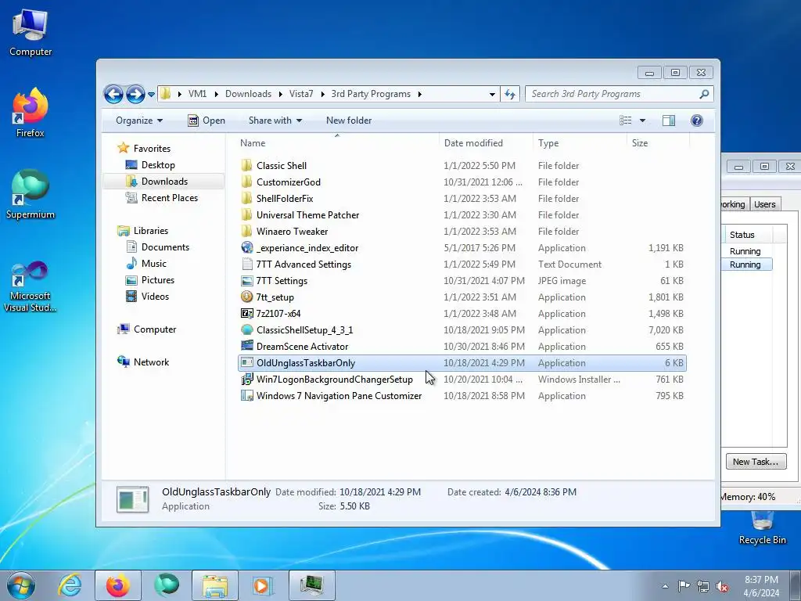Image resolution: width=801 pixels, height=601 pixels.
Task: Open the Pictures library
Action: pos(158,280)
